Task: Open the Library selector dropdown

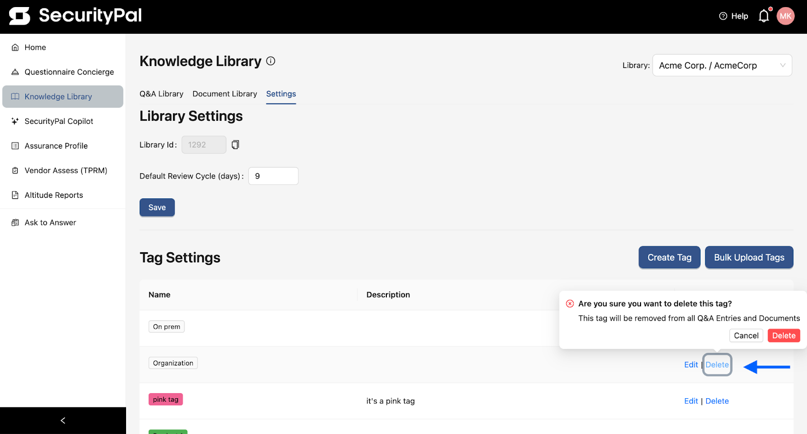Action: (x=722, y=65)
